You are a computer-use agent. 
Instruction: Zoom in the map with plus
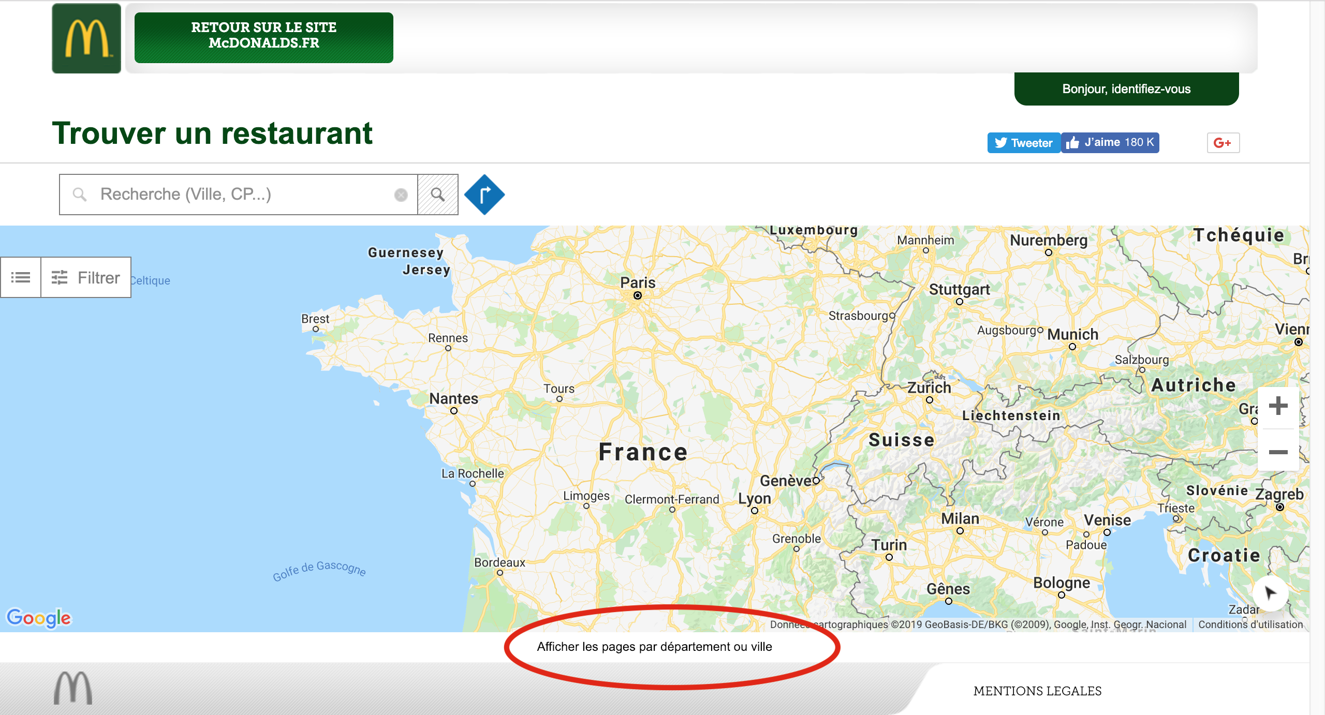(x=1278, y=406)
